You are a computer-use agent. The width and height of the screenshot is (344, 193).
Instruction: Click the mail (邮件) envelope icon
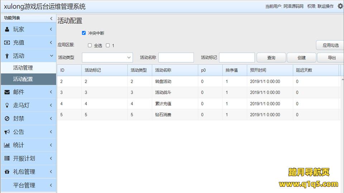pos(7,92)
